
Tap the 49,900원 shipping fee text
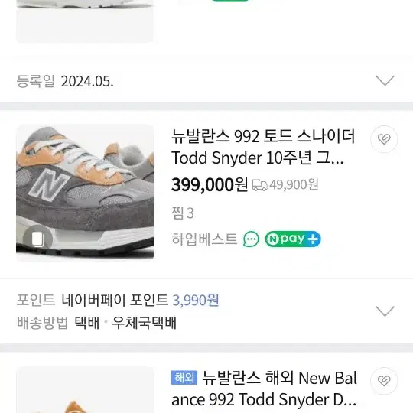tap(294, 184)
